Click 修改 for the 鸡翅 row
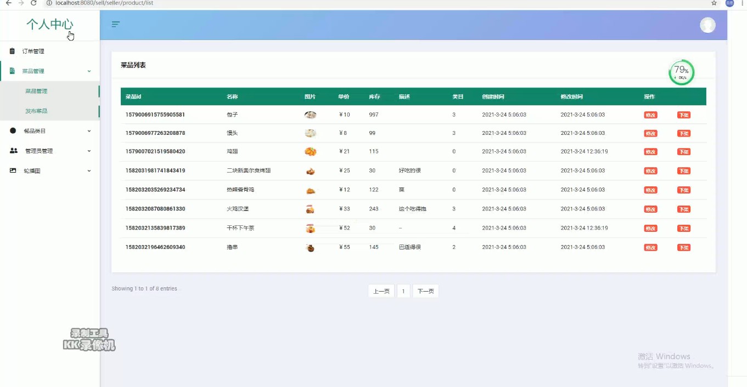Image resolution: width=747 pixels, height=387 pixels. click(650, 152)
